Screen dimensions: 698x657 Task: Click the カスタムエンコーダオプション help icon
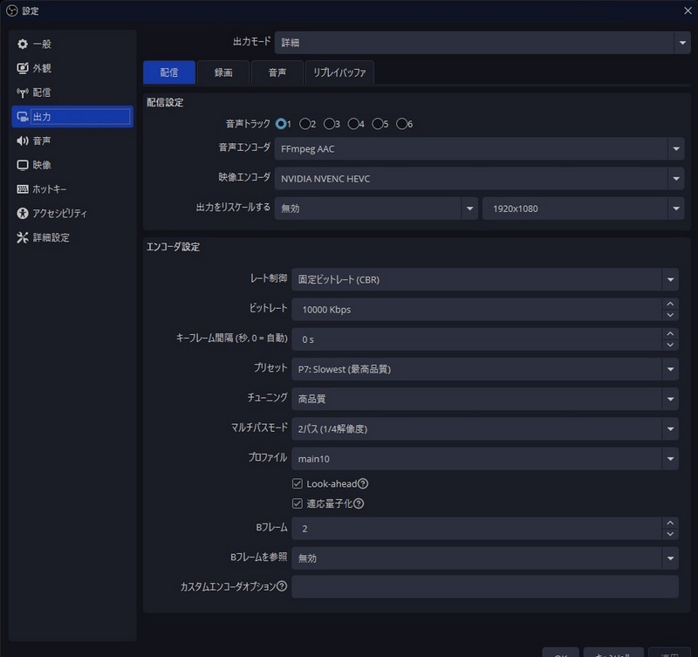point(282,586)
